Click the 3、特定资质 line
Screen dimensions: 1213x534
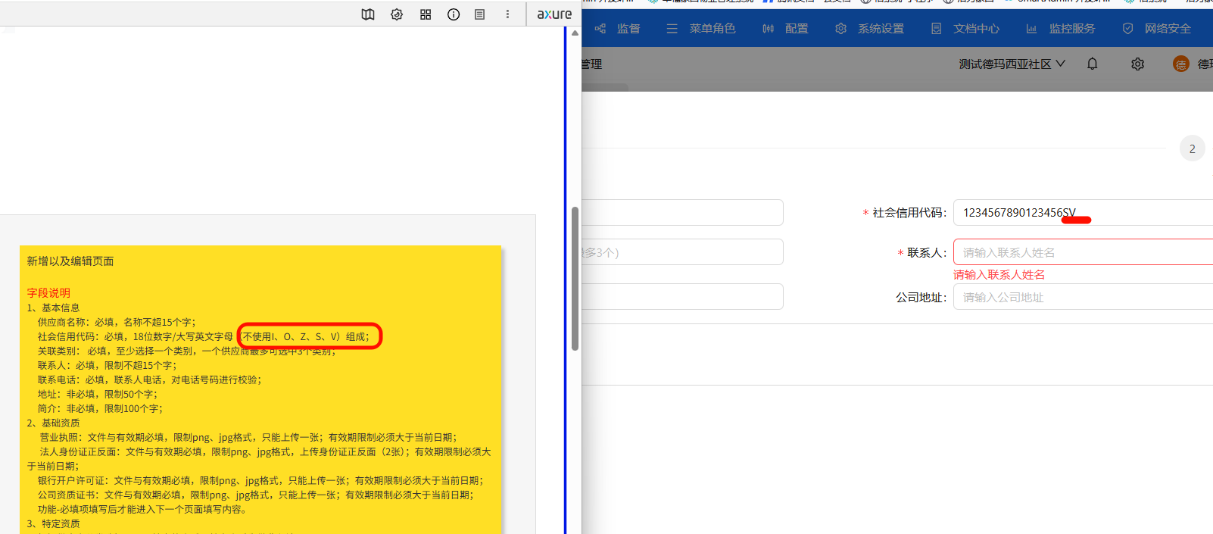(53, 523)
